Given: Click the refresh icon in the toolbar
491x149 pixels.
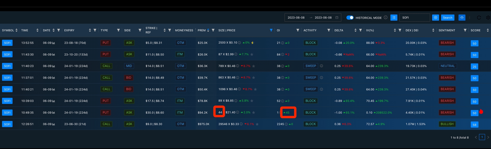Looking at the screenshot, I should 479,18.
